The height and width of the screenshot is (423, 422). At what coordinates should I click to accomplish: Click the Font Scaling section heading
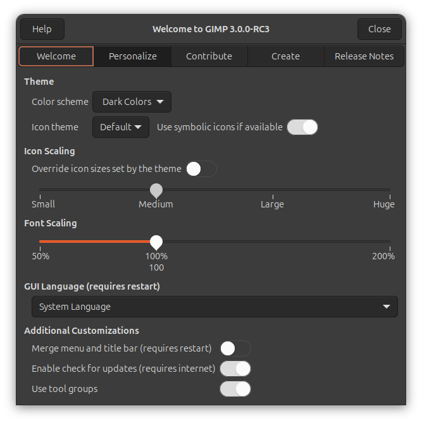(x=51, y=223)
